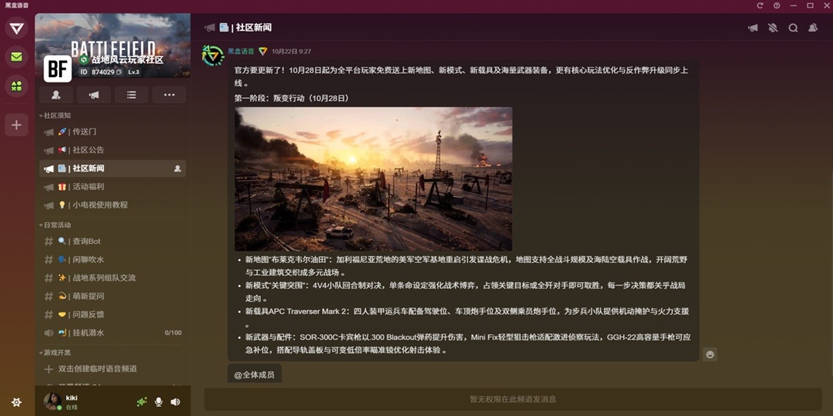This screenshot has height=416, width=833.
Task: Mute the microphone in the bottom user bar
Action: coord(159,401)
